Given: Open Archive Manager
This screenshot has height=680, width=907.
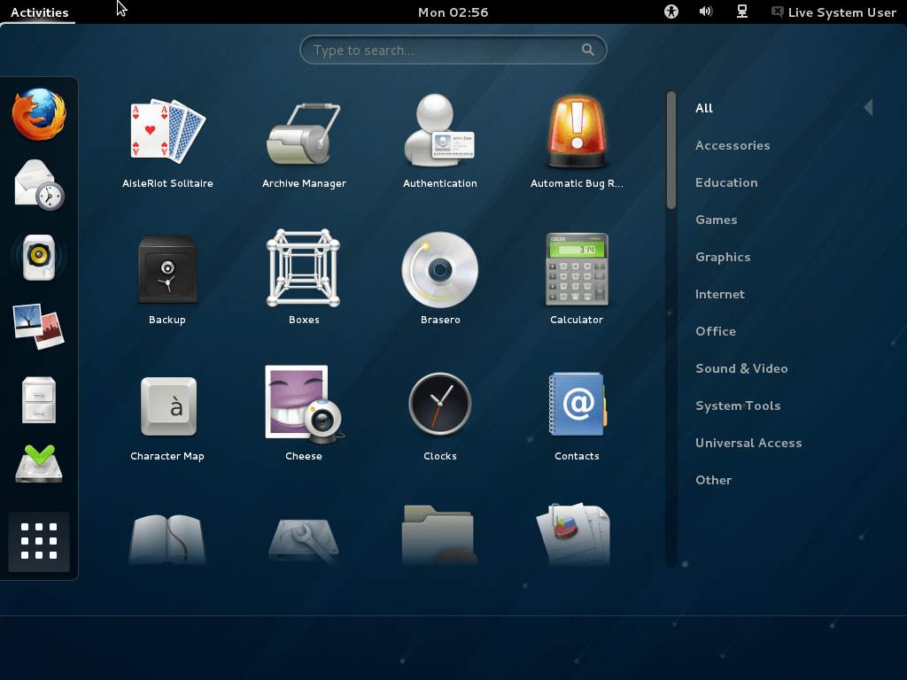Looking at the screenshot, I should [304, 143].
